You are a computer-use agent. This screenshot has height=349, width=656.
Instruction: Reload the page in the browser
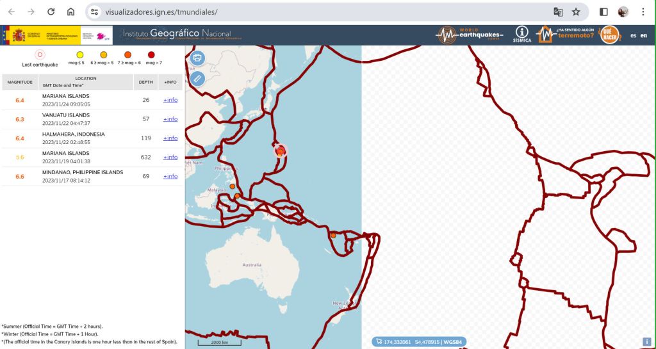click(51, 12)
